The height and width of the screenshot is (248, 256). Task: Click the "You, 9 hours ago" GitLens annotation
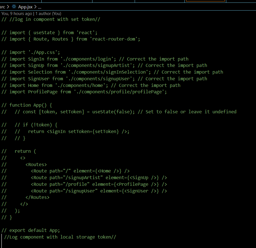17,13
